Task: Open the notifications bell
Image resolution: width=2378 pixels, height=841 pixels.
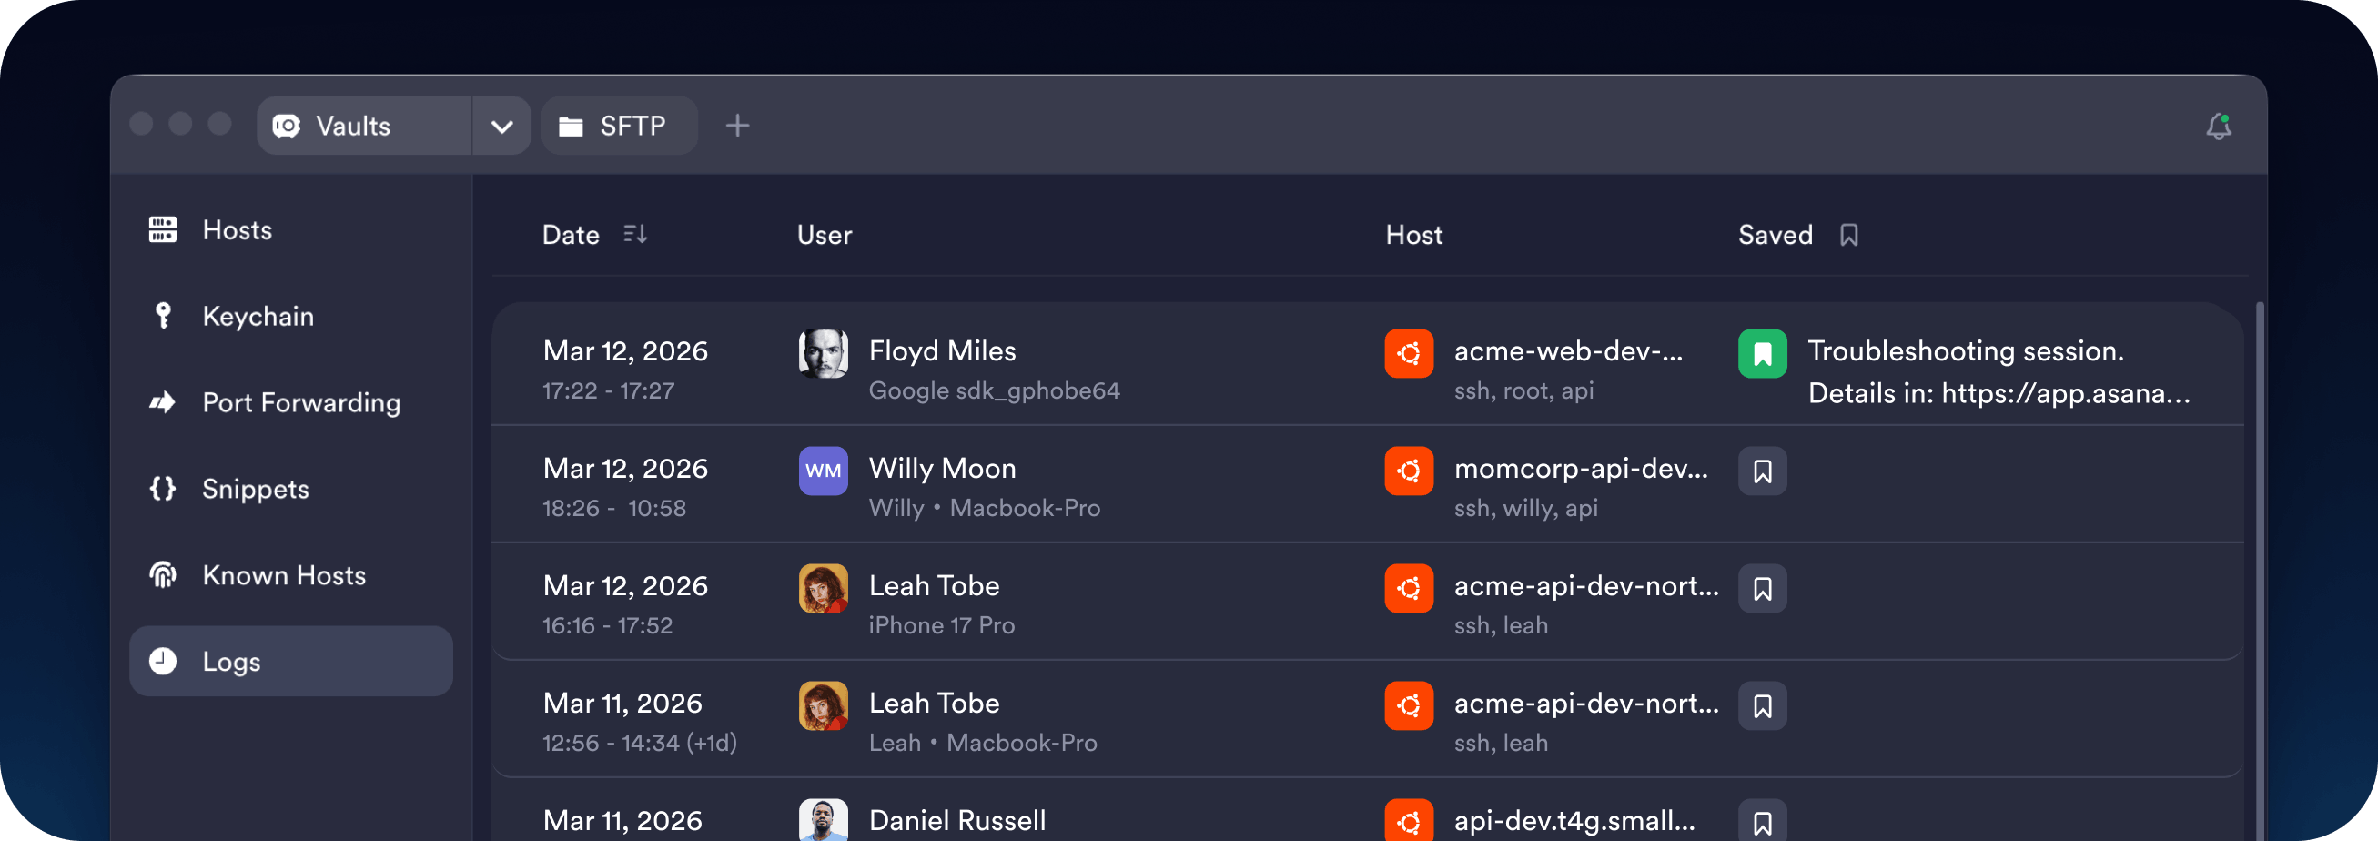Action: [2218, 126]
